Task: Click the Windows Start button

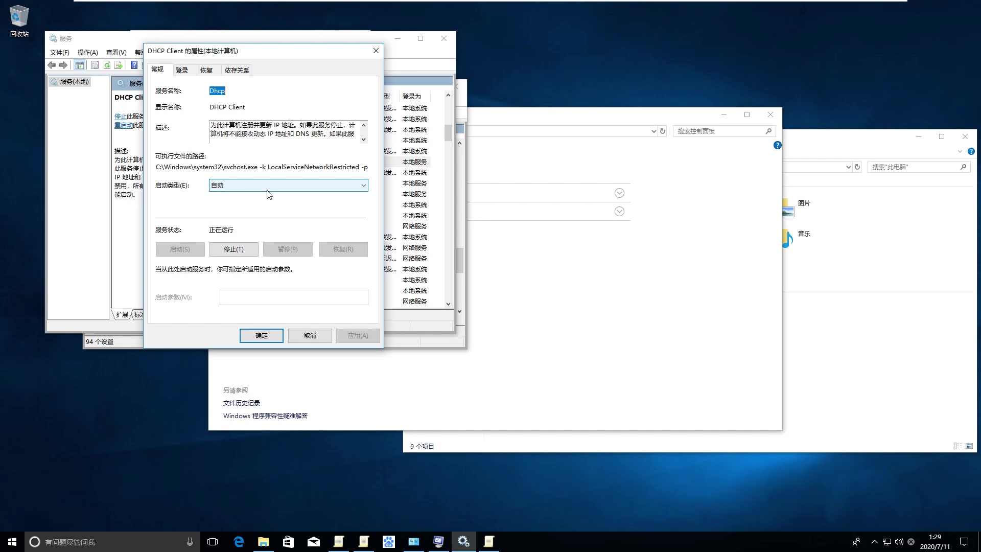Action: [x=12, y=542]
